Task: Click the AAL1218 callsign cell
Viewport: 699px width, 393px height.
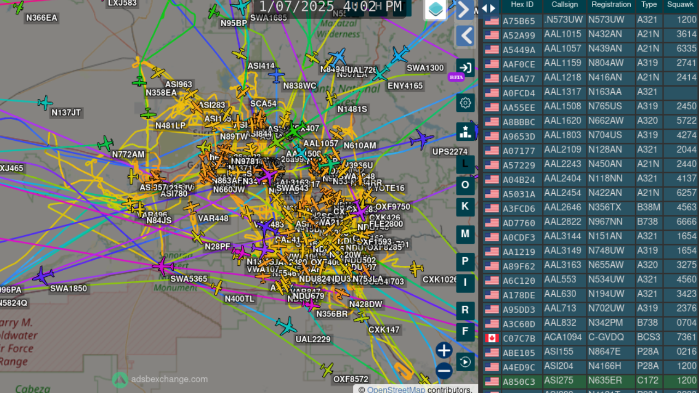Action: pos(565,78)
